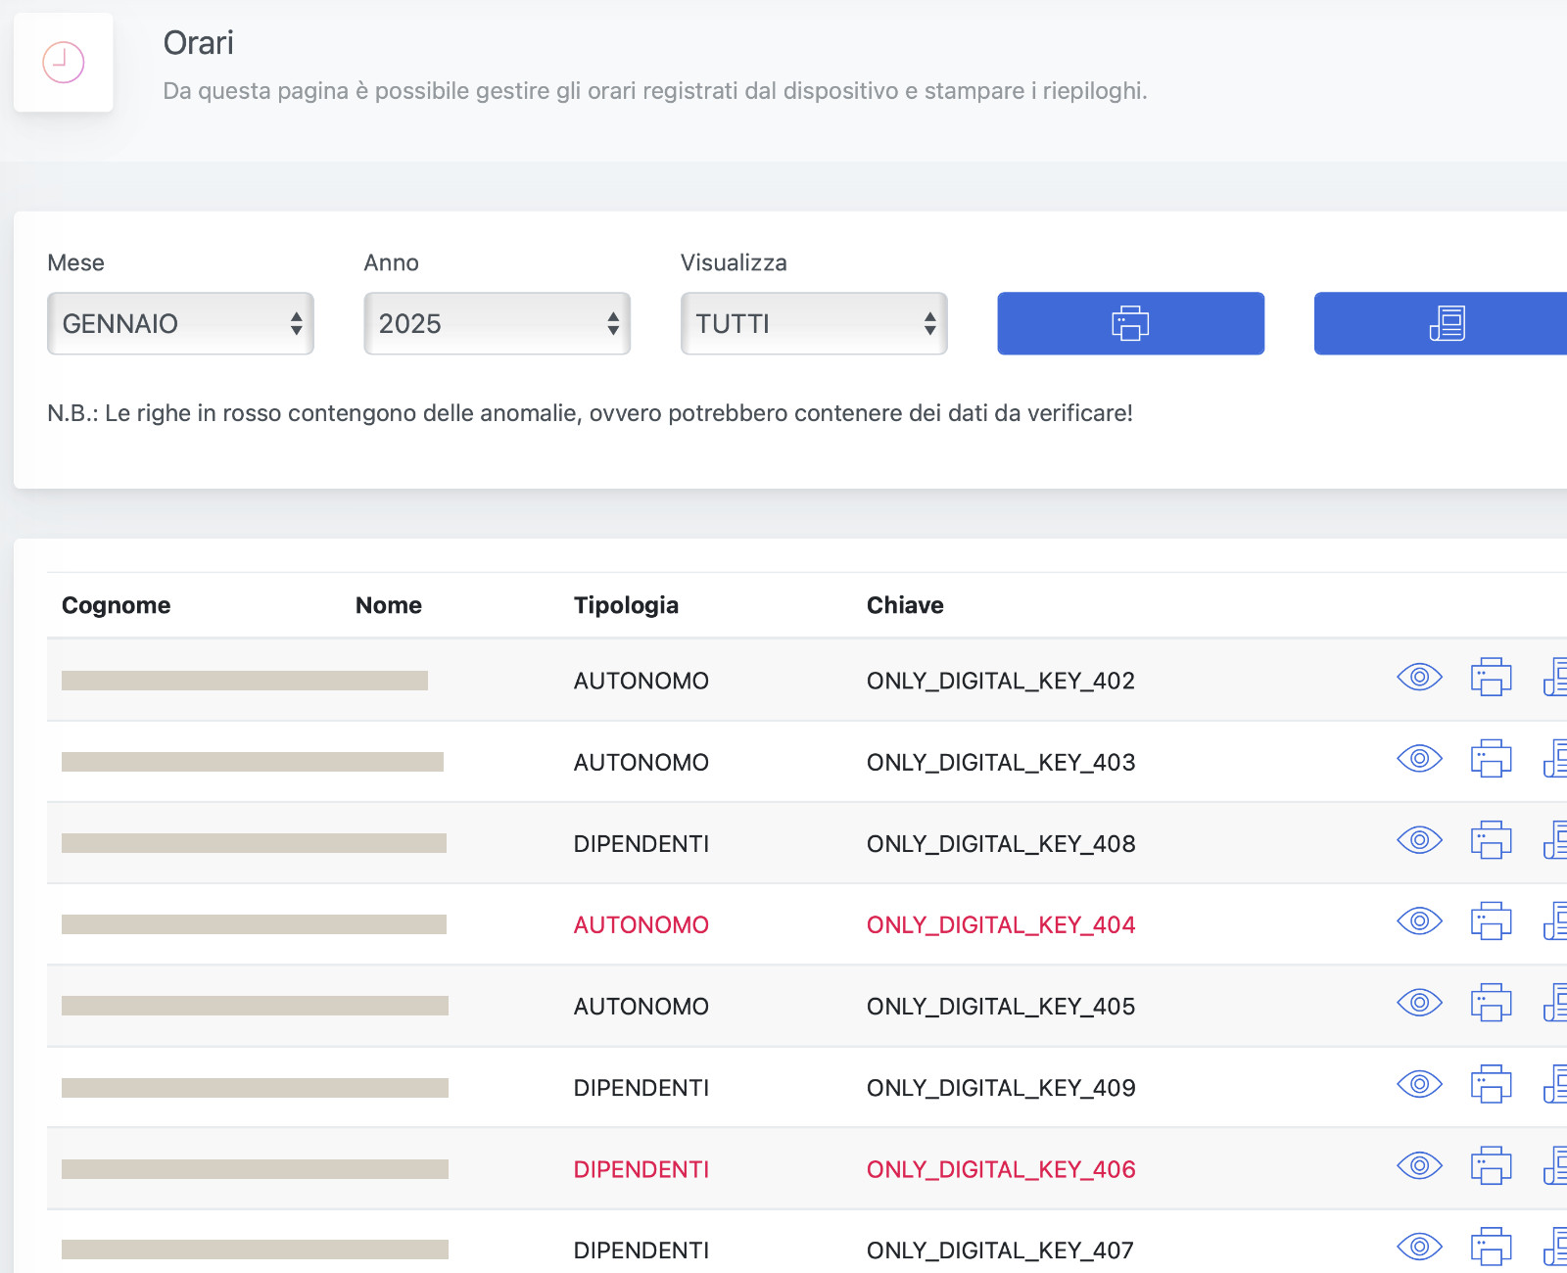The width and height of the screenshot is (1567, 1273).
Task: Select the red ONLY_DIGITAL_KEY_404 key text
Action: click(x=1000, y=925)
